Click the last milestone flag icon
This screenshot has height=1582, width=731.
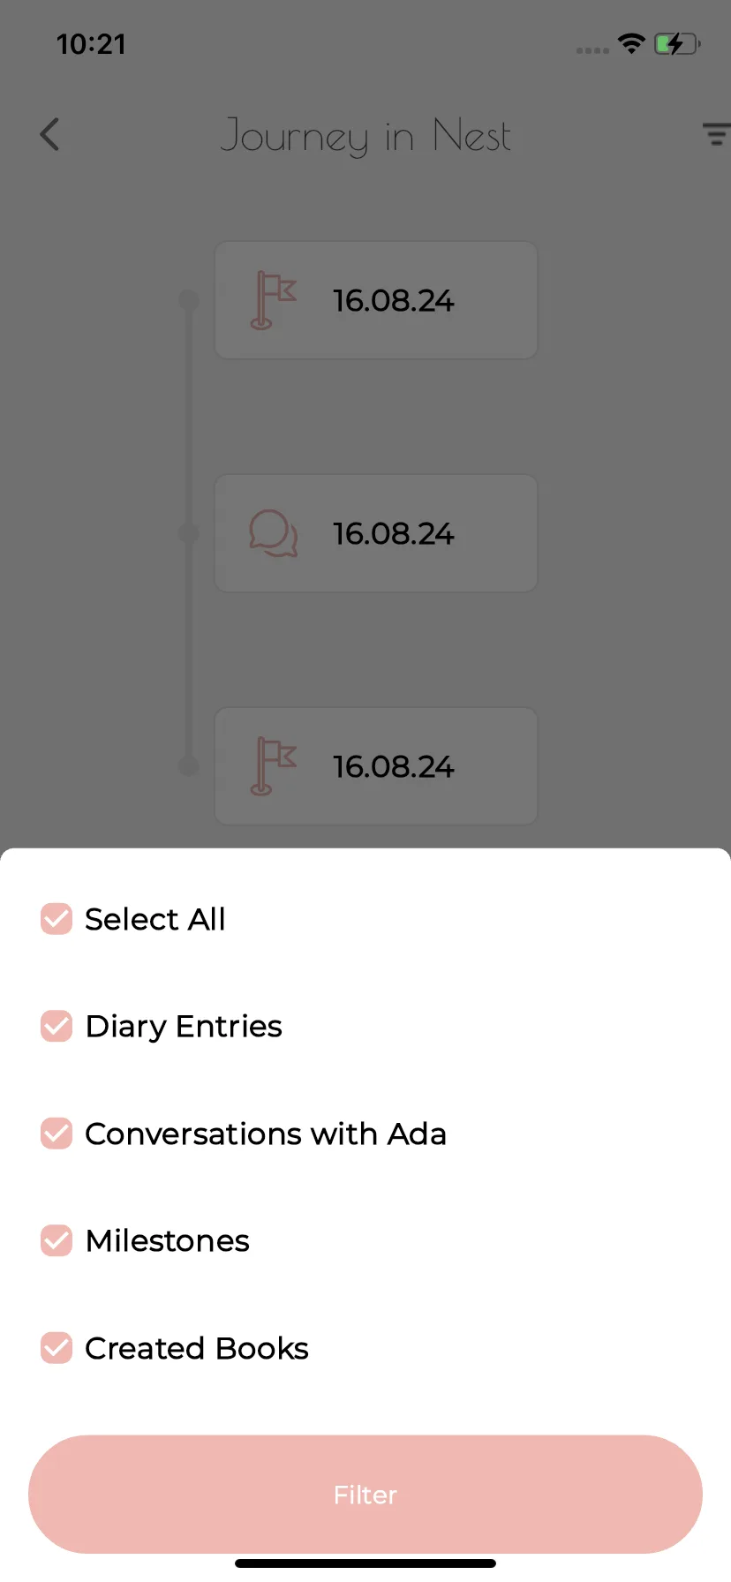point(273,766)
